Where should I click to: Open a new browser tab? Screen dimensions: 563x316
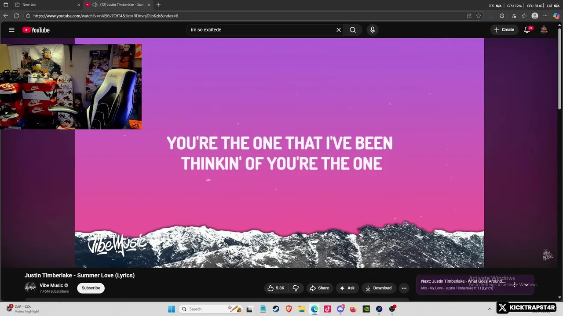[x=158, y=5]
